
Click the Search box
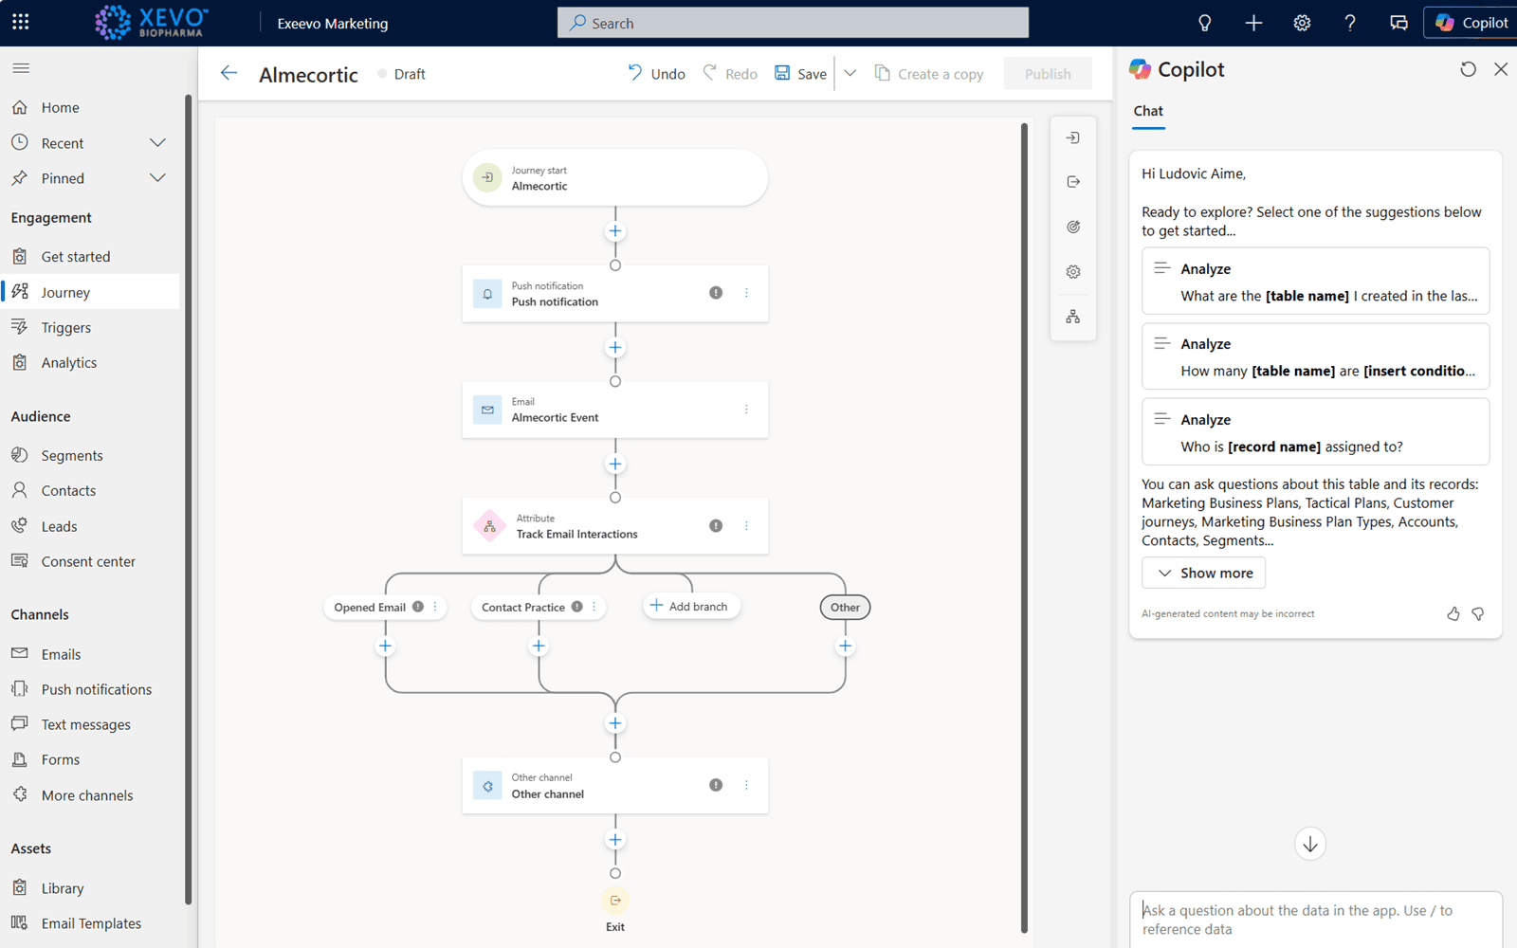(793, 23)
